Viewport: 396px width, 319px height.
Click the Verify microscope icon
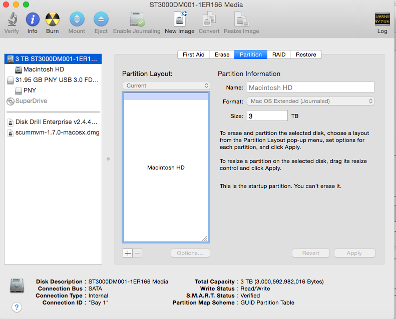point(12,19)
